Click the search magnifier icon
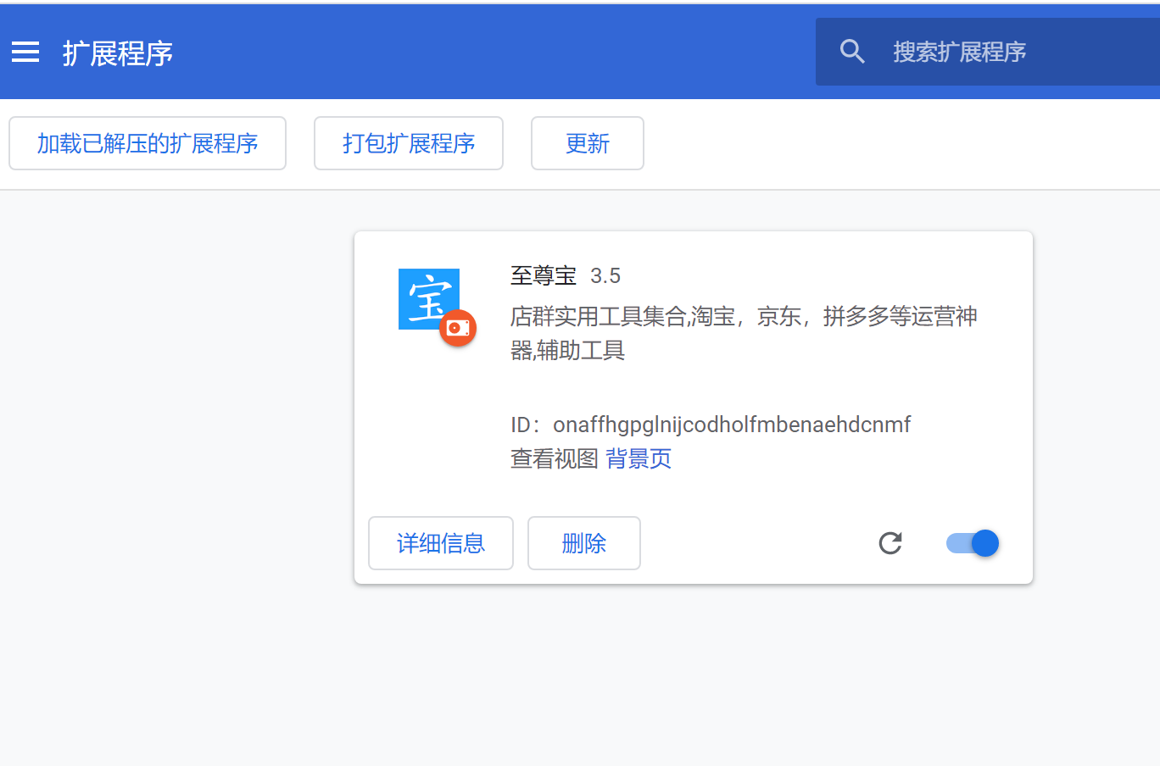The width and height of the screenshot is (1160, 766). [x=852, y=52]
